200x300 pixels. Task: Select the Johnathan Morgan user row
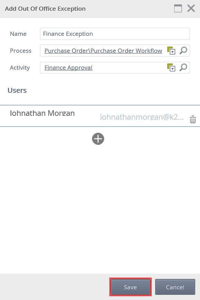pyautogui.click(x=100, y=116)
